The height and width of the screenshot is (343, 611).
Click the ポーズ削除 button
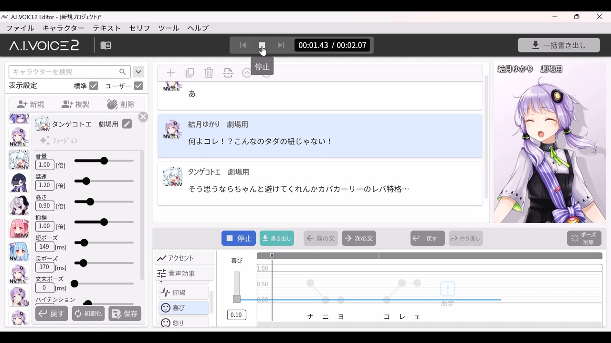point(584,238)
